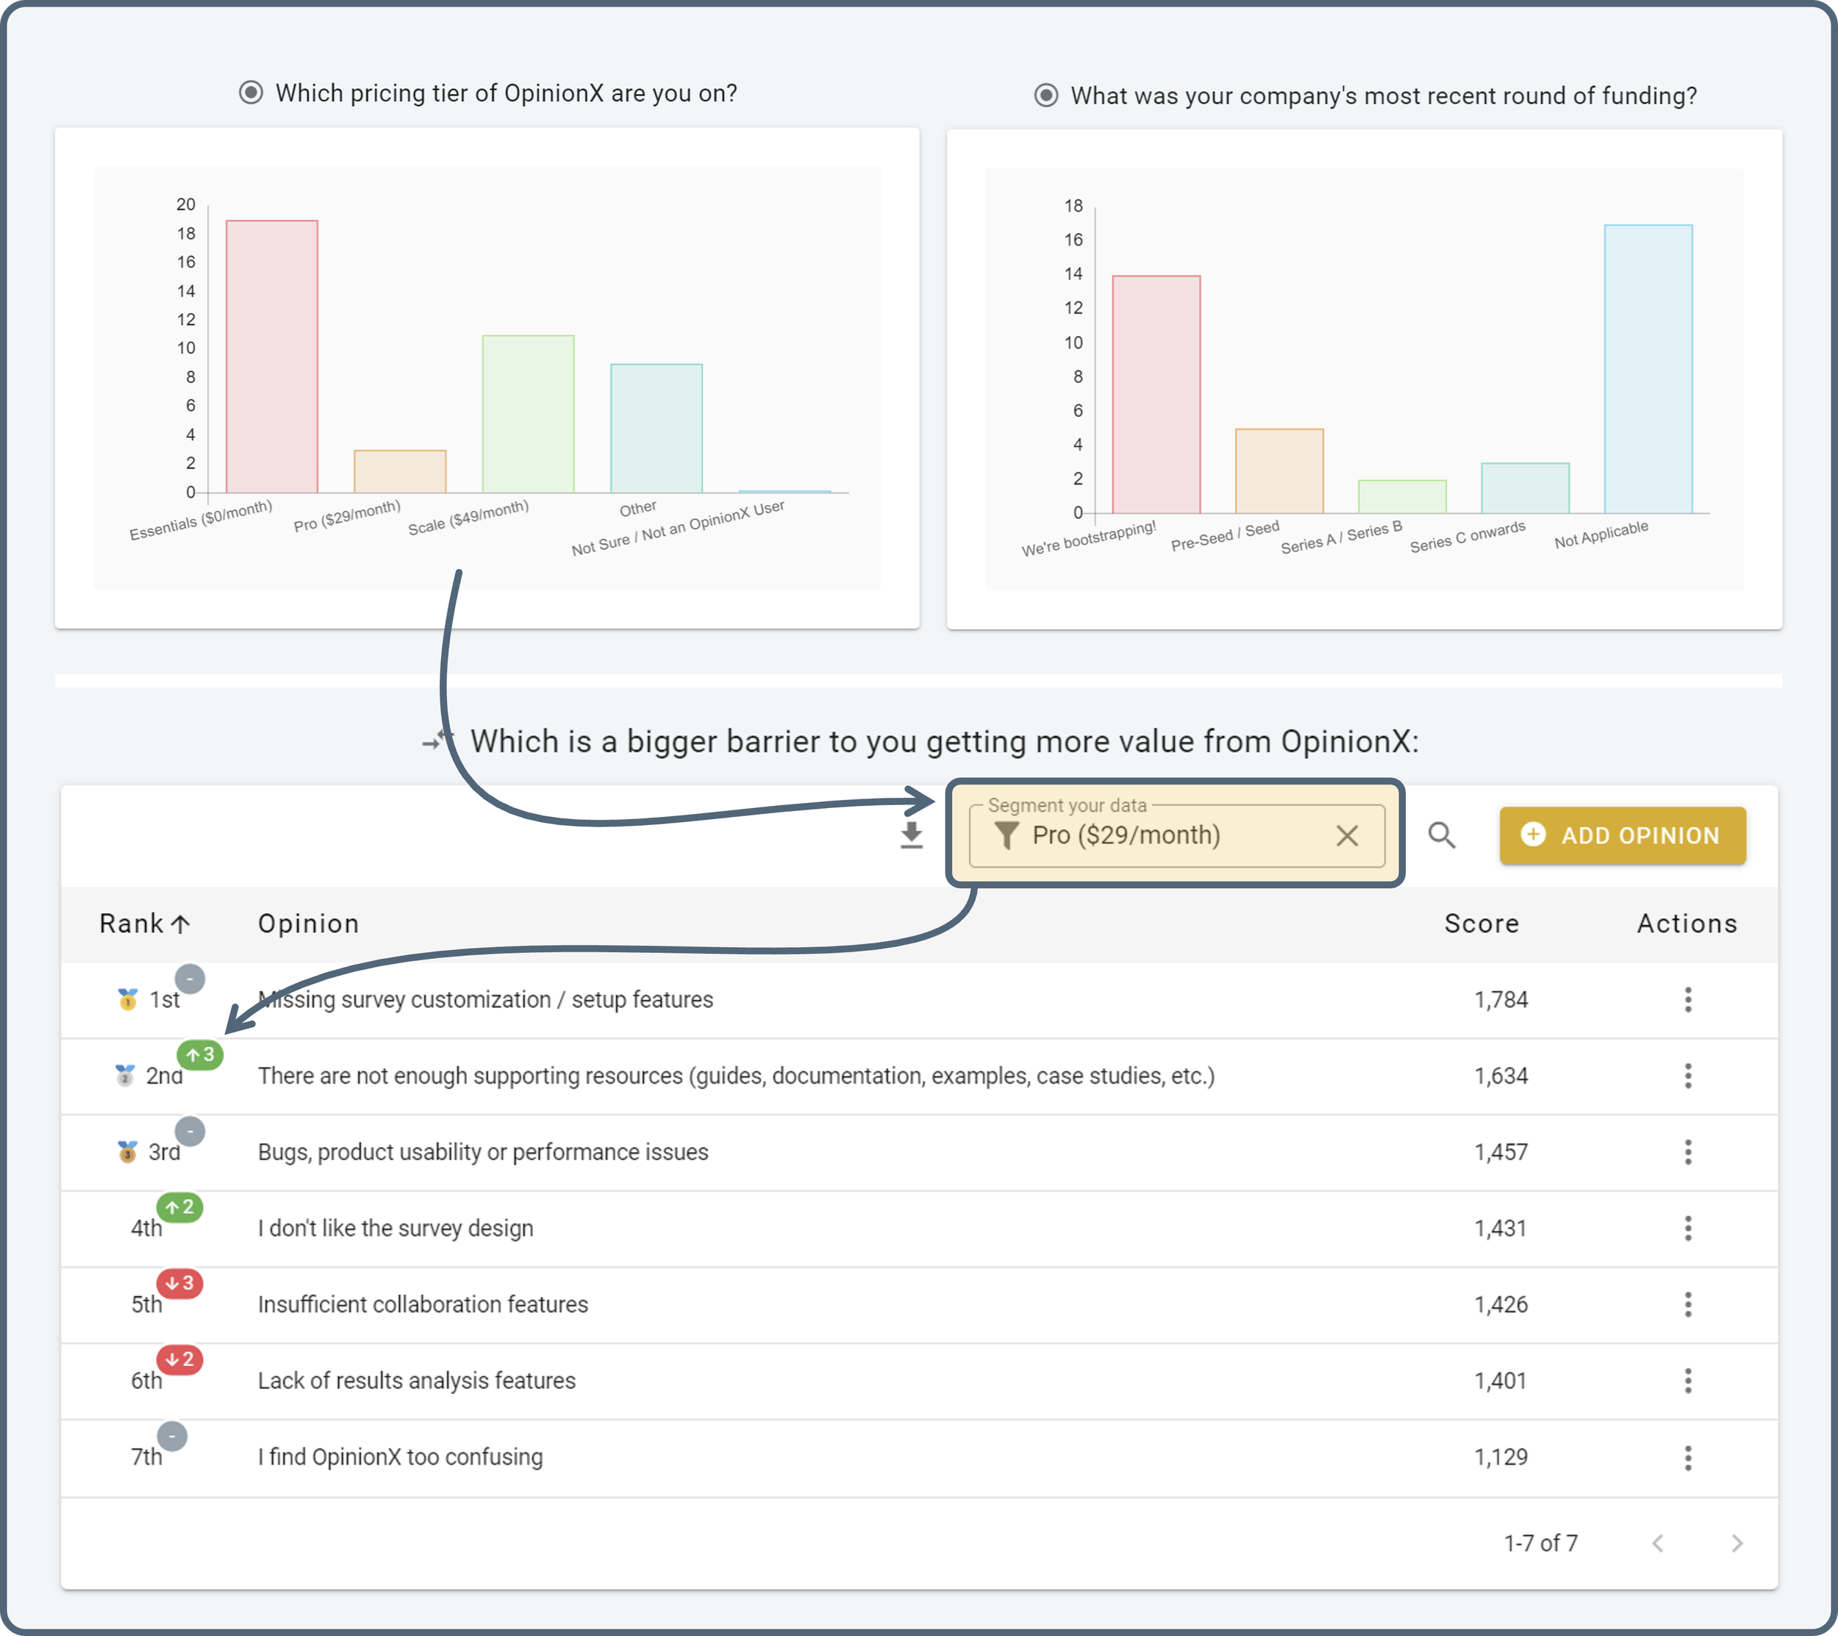Image resolution: width=1838 pixels, height=1636 pixels.
Task: Sort table by Opinion column header
Action: point(309,924)
